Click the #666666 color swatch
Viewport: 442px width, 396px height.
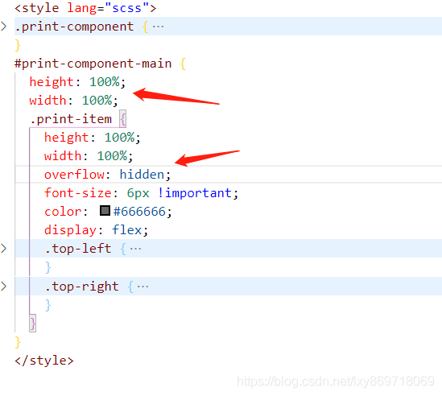click(x=105, y=211)
